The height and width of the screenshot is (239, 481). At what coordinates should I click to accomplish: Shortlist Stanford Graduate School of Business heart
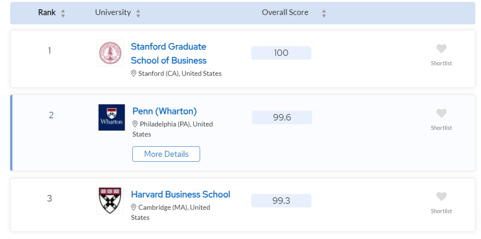(441, 49)
